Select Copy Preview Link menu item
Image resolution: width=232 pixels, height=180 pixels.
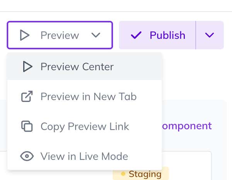pyautogui.click(x=85, y=126)
